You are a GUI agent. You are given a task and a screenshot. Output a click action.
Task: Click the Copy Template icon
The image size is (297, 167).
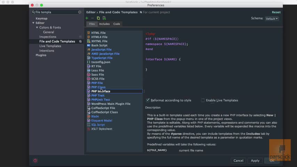click(x=98, y=18)
